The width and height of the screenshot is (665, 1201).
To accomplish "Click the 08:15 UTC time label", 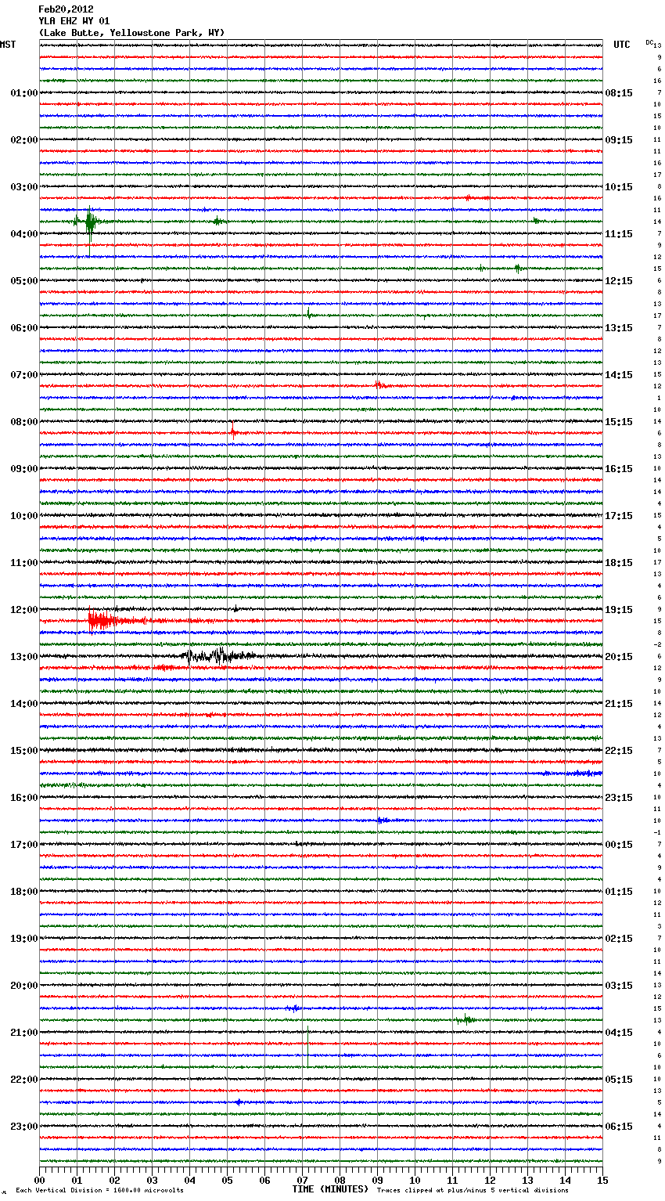I will 619,93.
